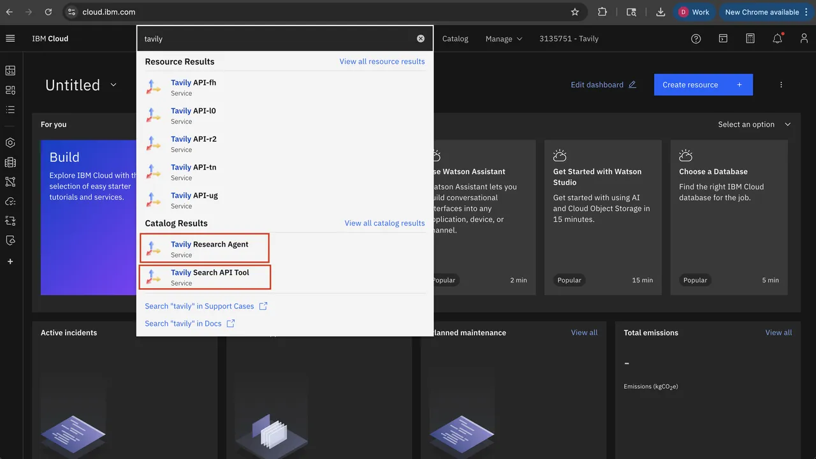Click the IBM Cloud logo
816x459 pixels.
[50, 38]
